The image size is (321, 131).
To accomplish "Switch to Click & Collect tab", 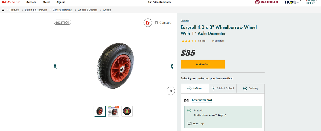I will [223, 89].
